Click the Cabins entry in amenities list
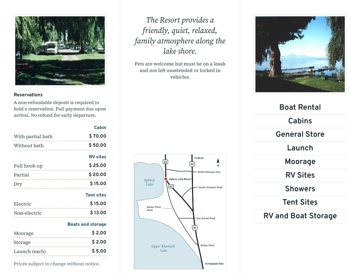The width and height of the screenshot is (360, 278). pyautogui.click(x=300, y=121)
